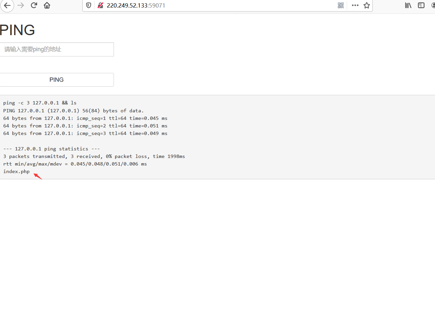This screenshot has height=309, width=435.
Task: Click the large PING page heading
Action: tap(17, 30)
